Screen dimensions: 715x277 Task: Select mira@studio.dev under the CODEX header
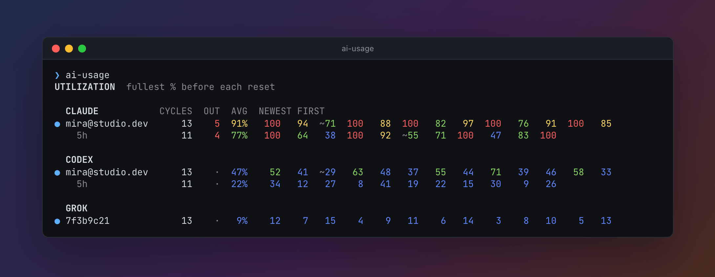click(107, 172)
